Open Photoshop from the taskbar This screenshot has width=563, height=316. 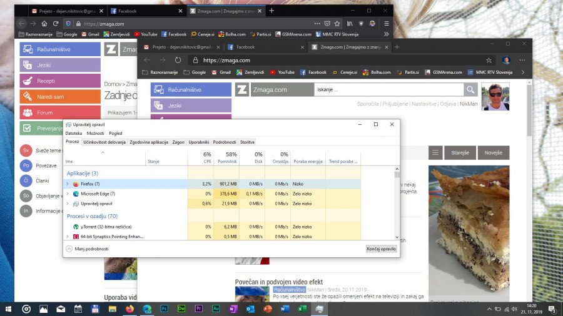[x=164, y=309]
